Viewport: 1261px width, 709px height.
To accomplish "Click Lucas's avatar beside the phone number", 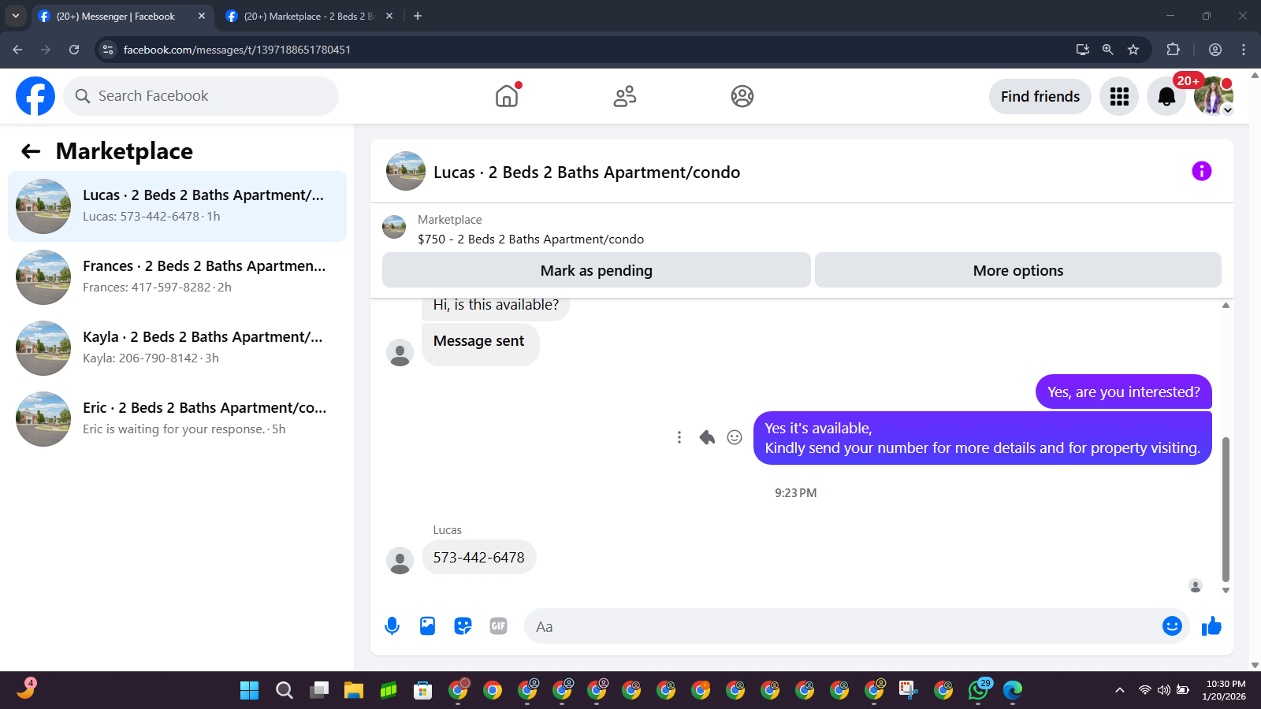I will [x=400, y=560].
